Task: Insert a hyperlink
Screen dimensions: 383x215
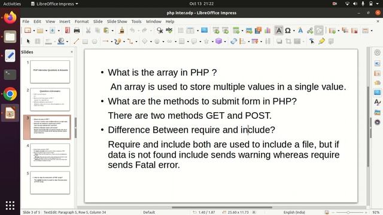Action: point(310,30)
